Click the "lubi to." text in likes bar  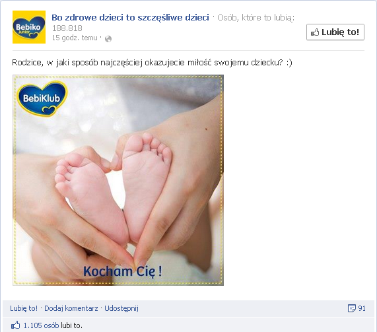71,325
